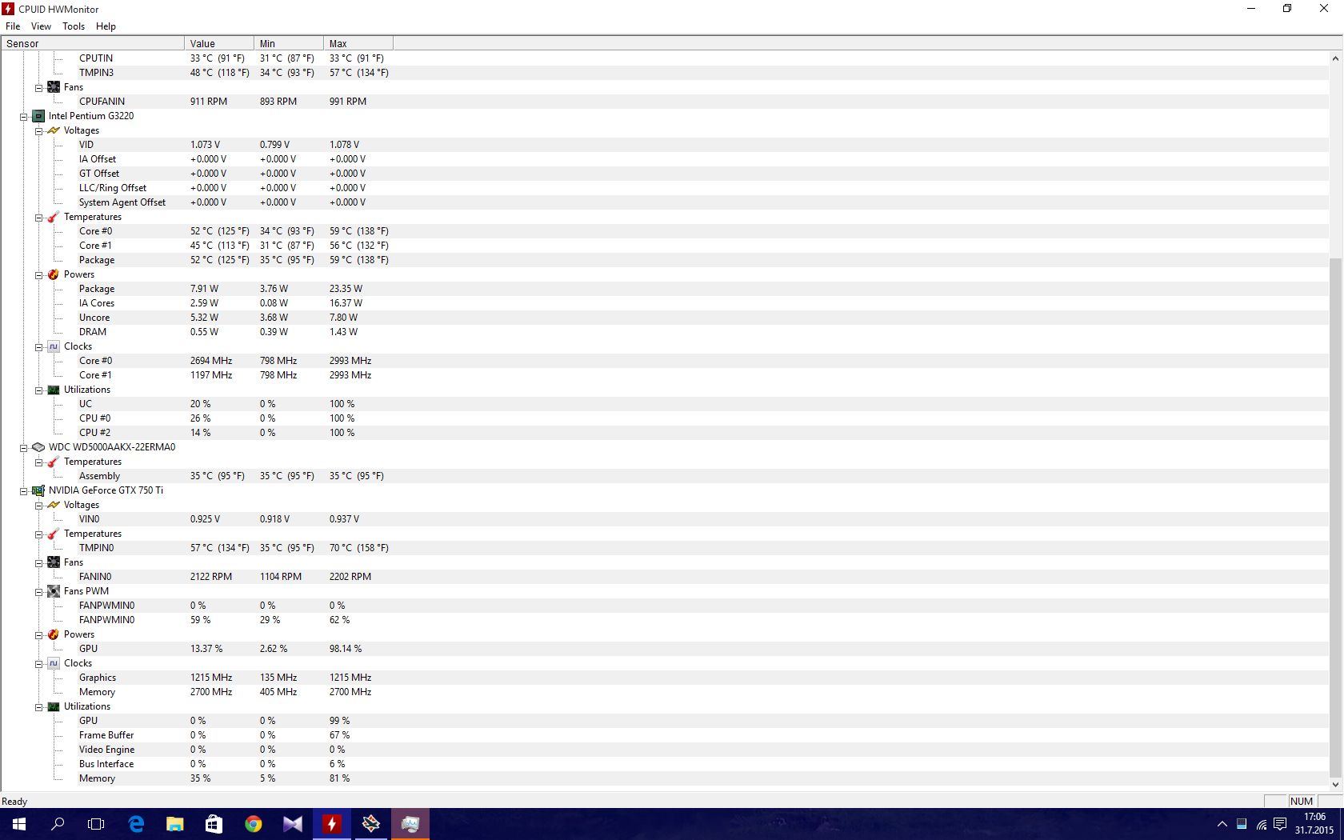Collapse the Intel Pentium G3220 node
This screenshot has width=1344, height=840.
23,116
